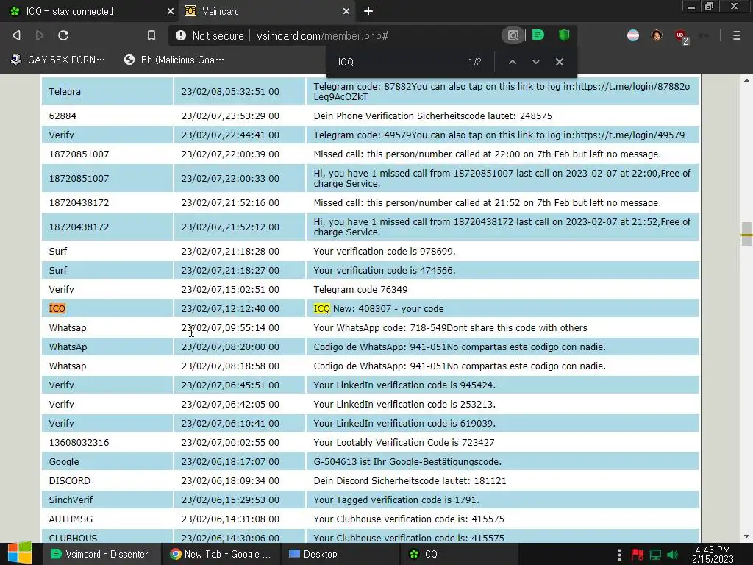753x565 pixels.
Task: Go back using the browser back arrow
Action: 16,35
